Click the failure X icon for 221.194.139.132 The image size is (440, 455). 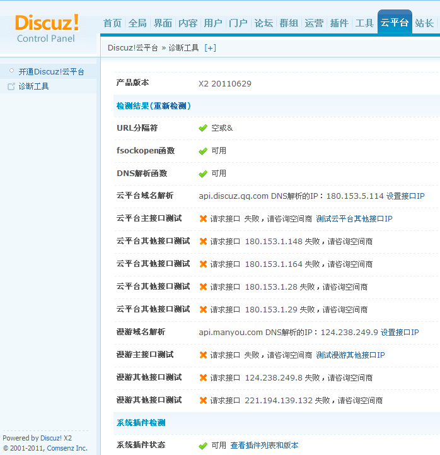tap(203, 401)
